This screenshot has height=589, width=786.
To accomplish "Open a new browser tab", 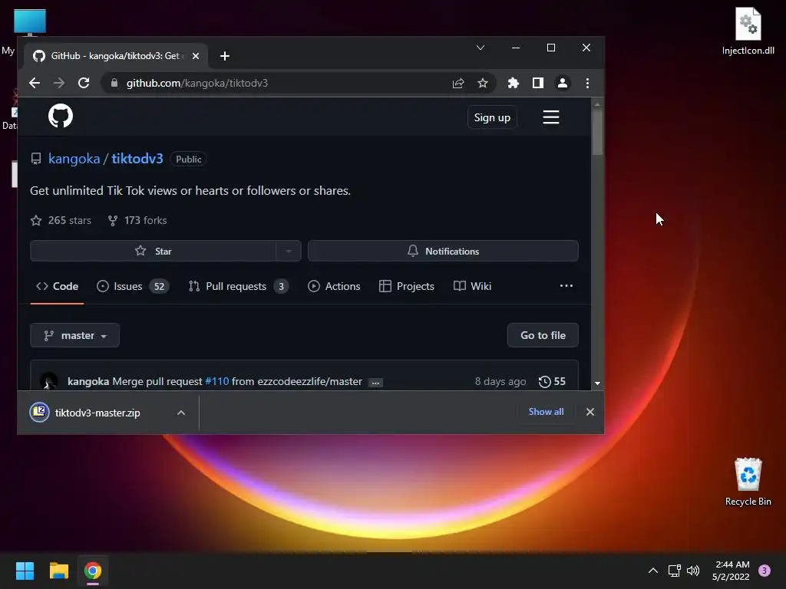I will coord(225,56).
